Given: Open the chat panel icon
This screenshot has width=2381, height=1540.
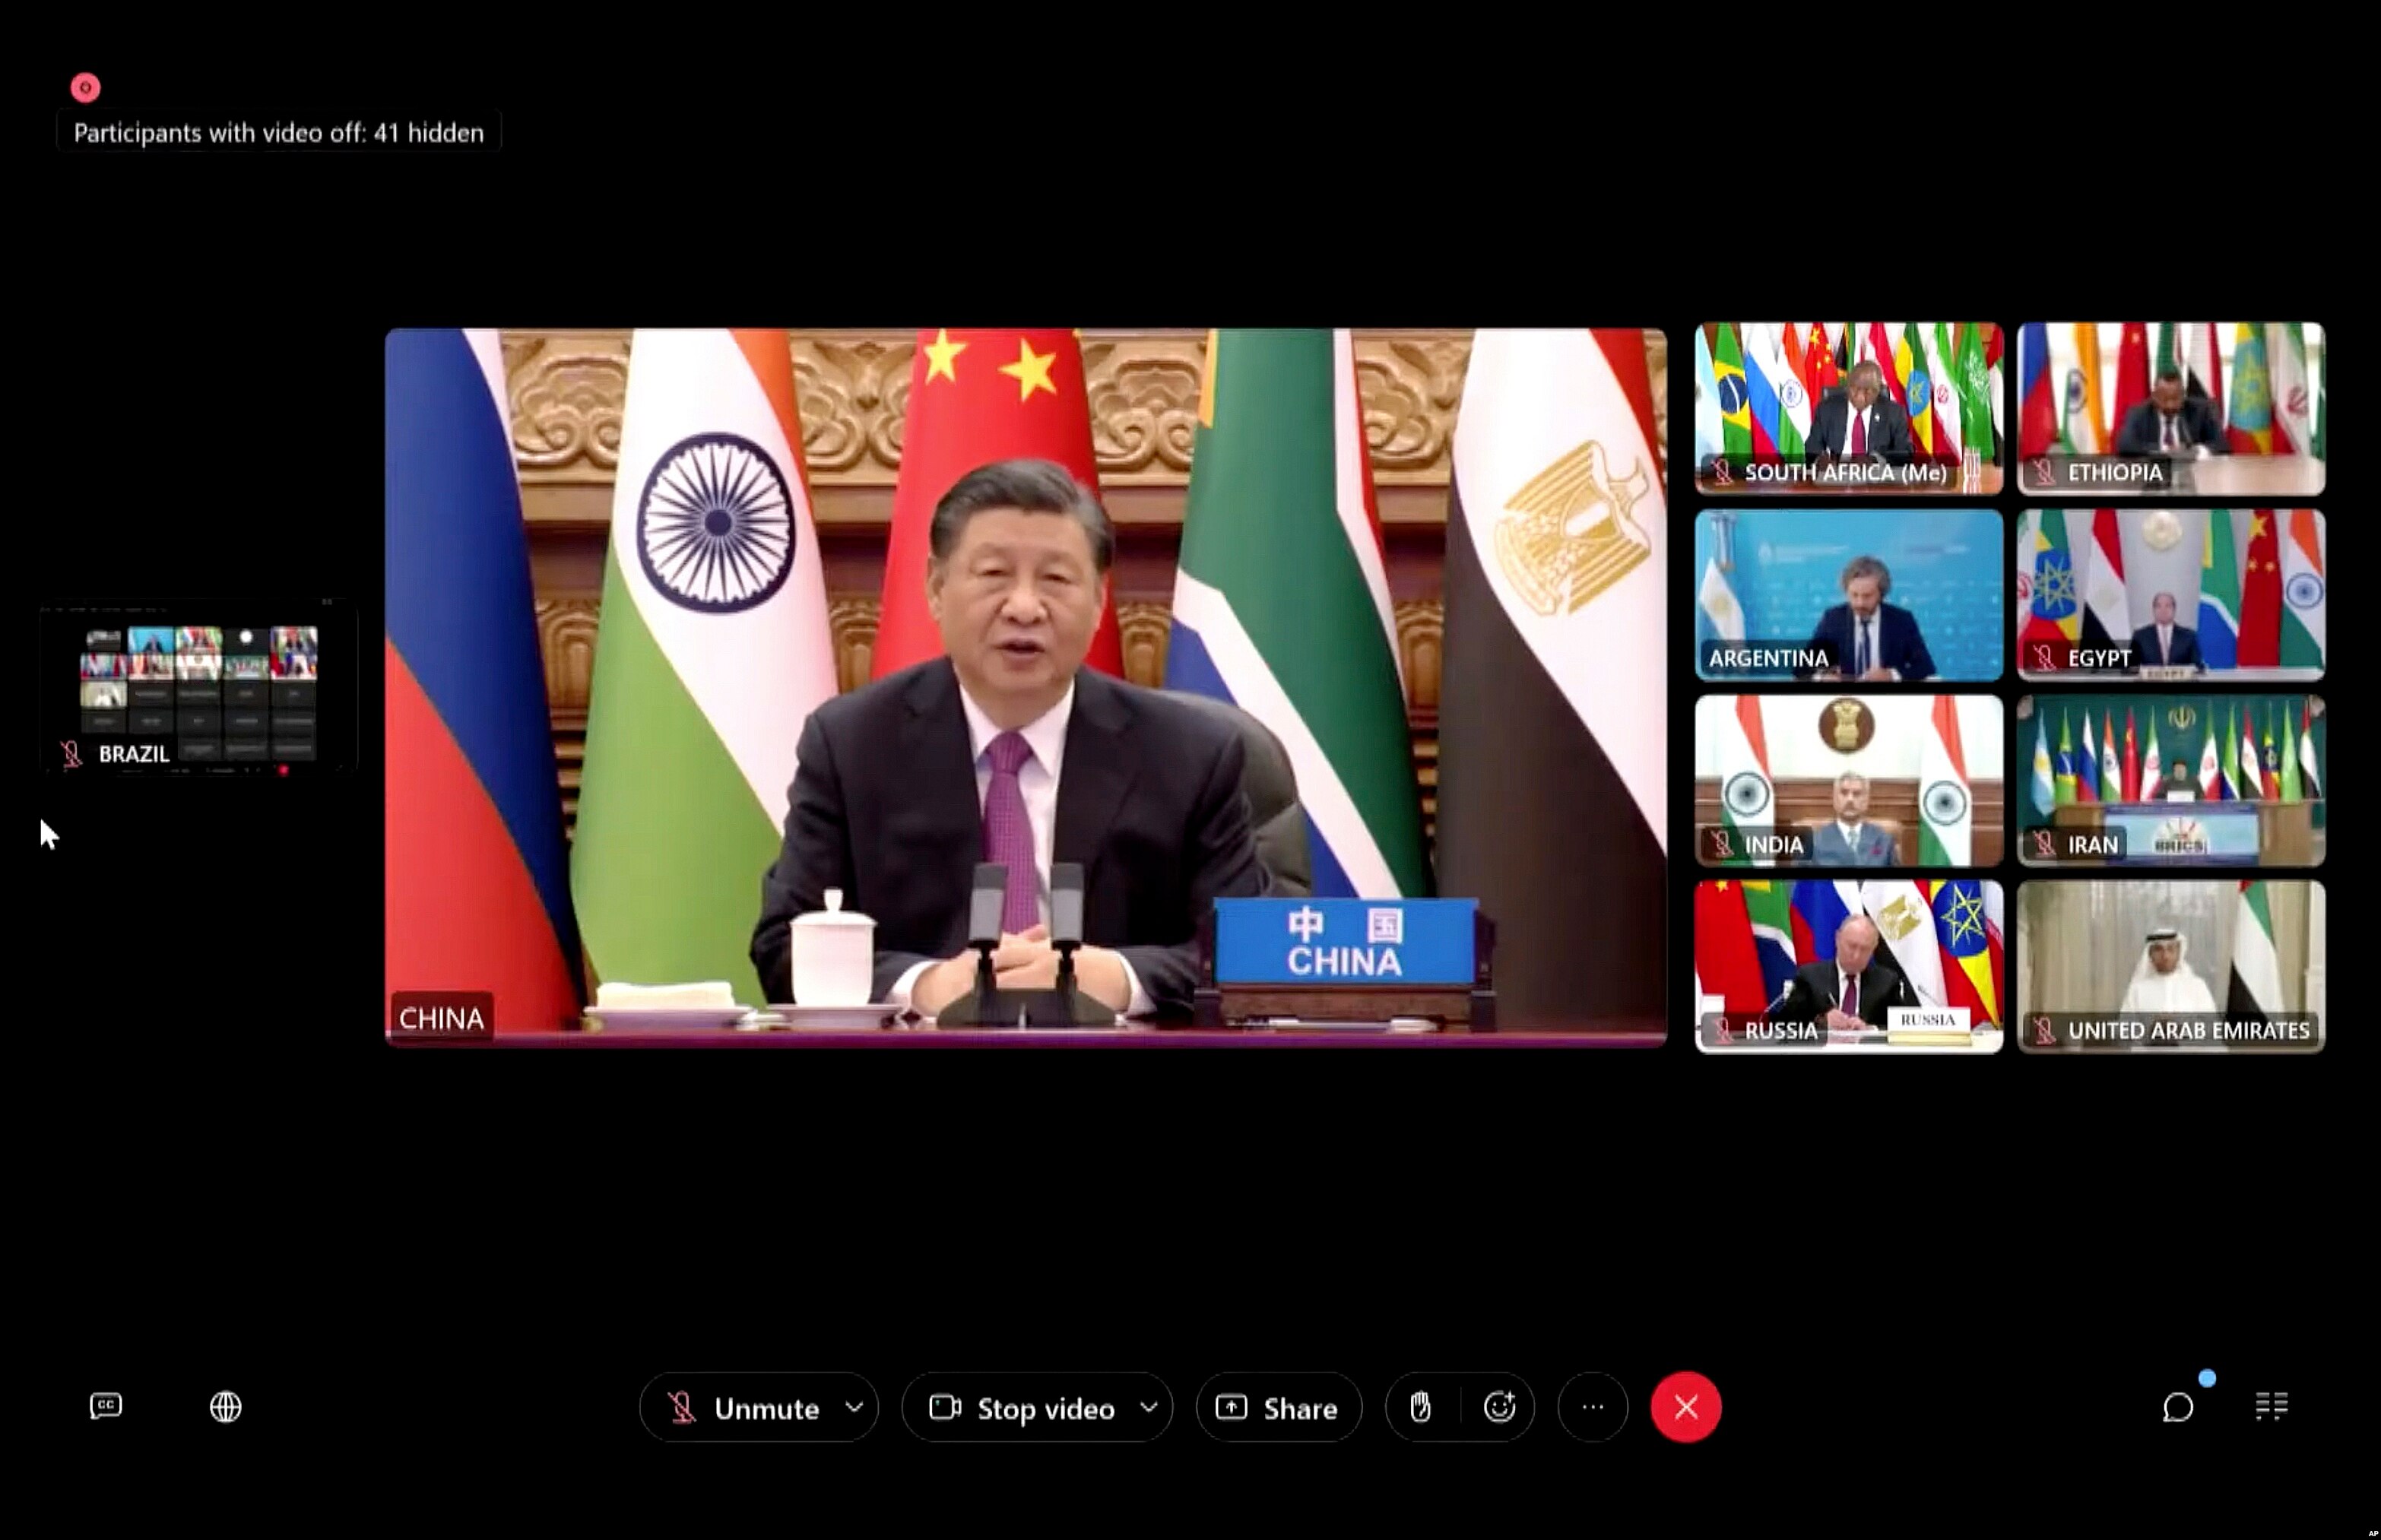Looking at the screenshot, I should (x=2178, y=1407).
